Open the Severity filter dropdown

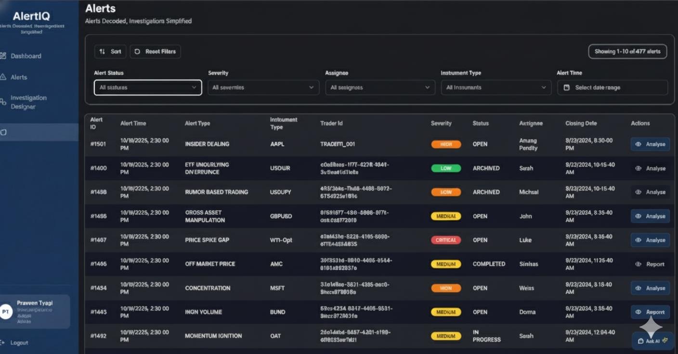coord(263,88)
